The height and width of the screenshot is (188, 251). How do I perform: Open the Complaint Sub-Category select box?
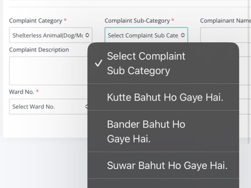(143, 35)
